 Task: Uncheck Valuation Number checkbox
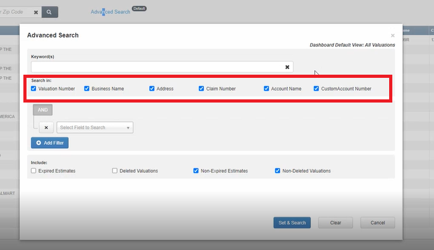[33, 89]
